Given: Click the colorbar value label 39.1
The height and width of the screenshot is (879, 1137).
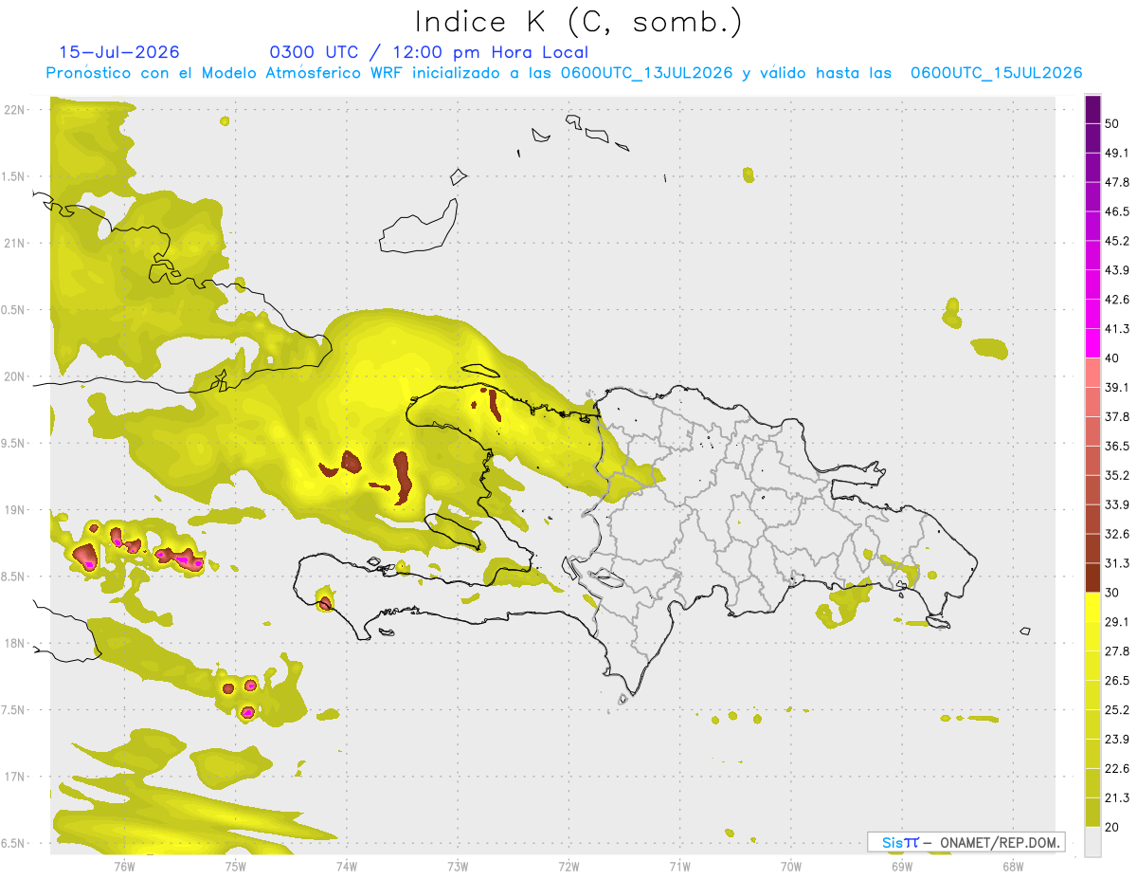Looking at the screenshot, I should 1117,387.
